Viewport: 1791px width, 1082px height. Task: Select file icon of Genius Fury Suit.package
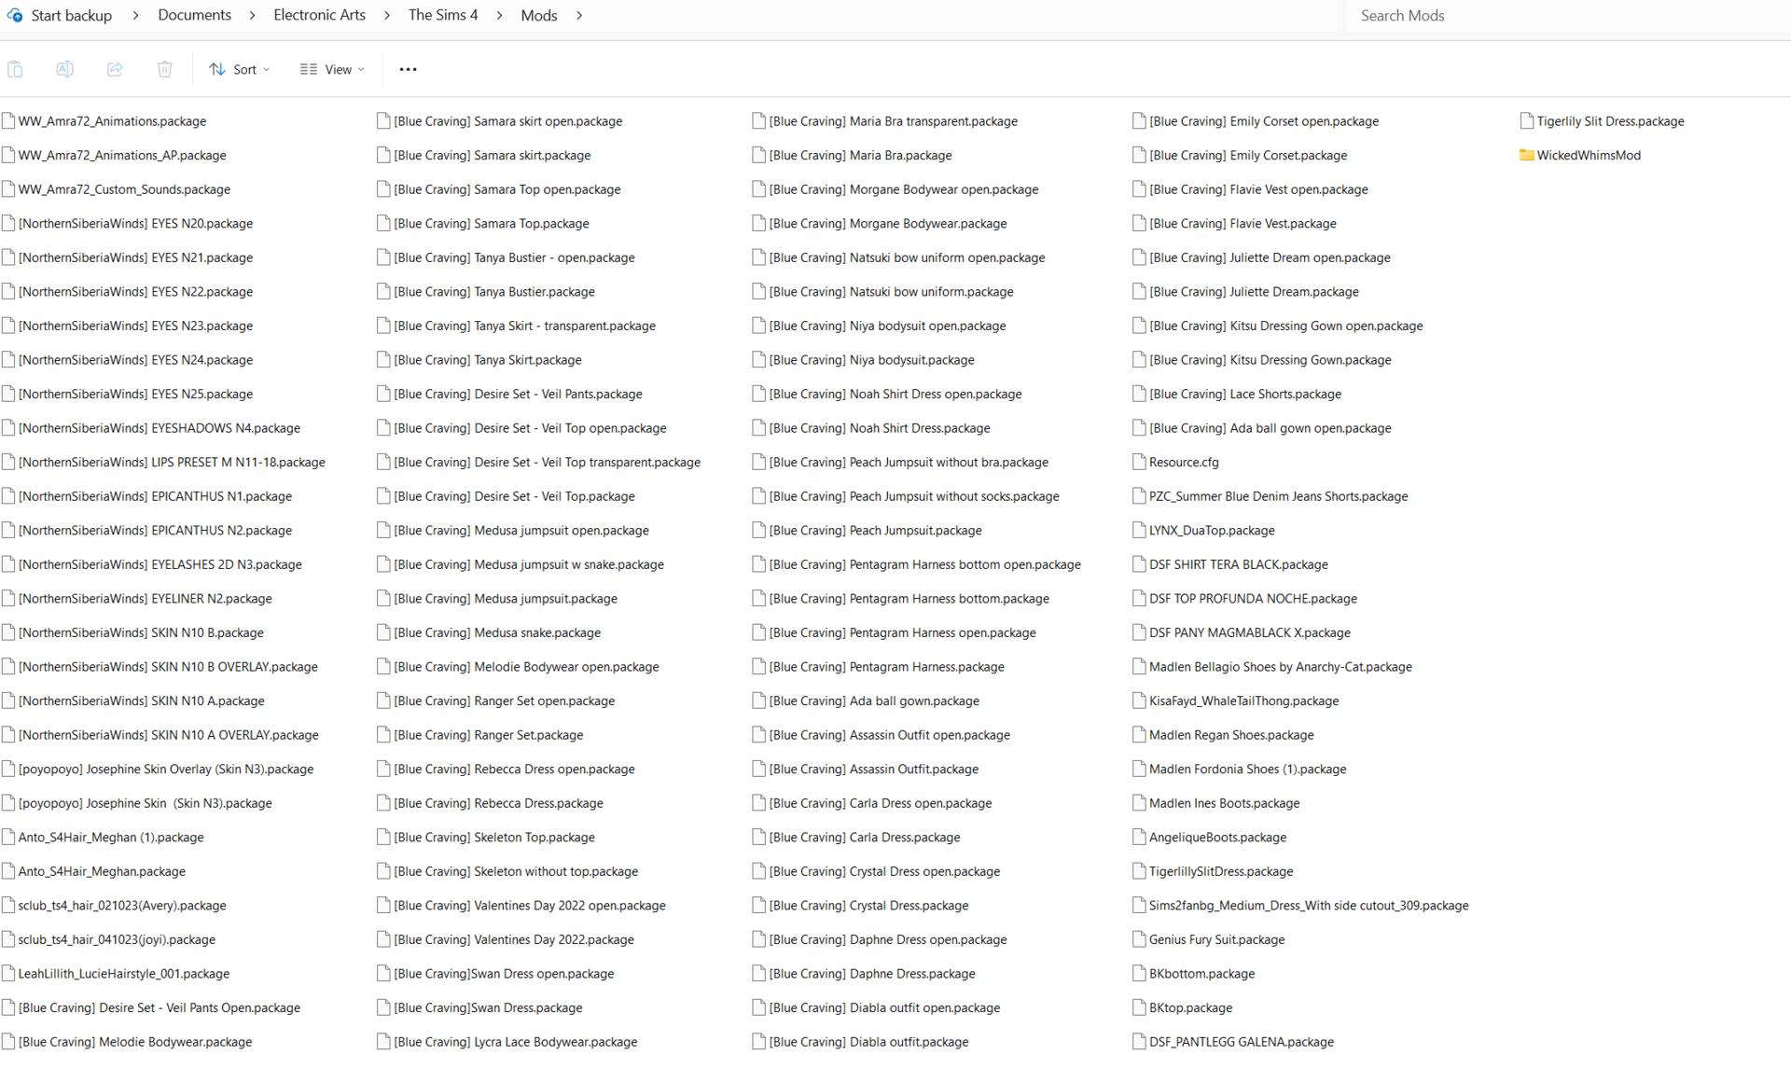point(1139,939)
